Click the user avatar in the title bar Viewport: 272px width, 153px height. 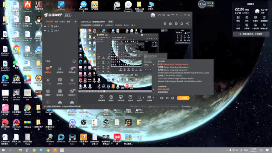(153, 15)
